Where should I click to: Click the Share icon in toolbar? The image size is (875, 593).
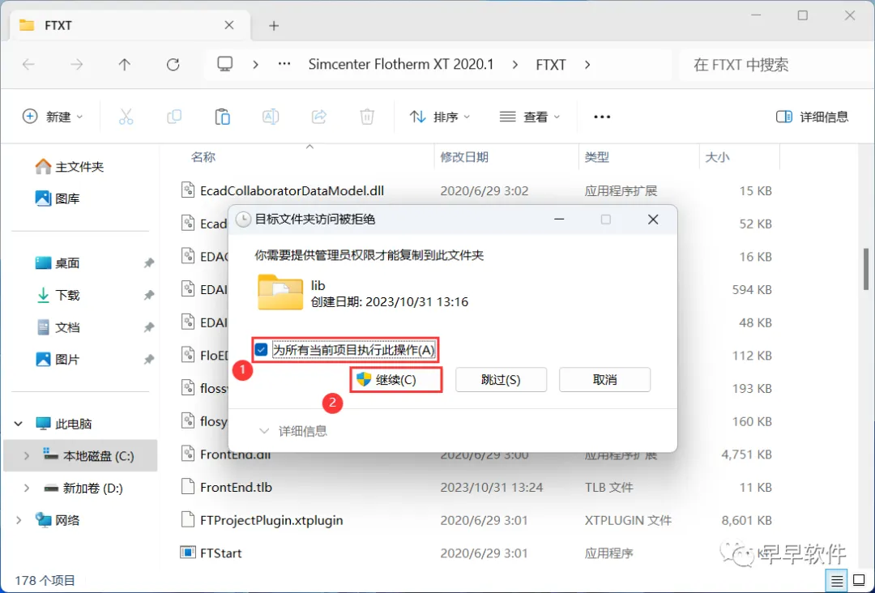tap(318, 117)
